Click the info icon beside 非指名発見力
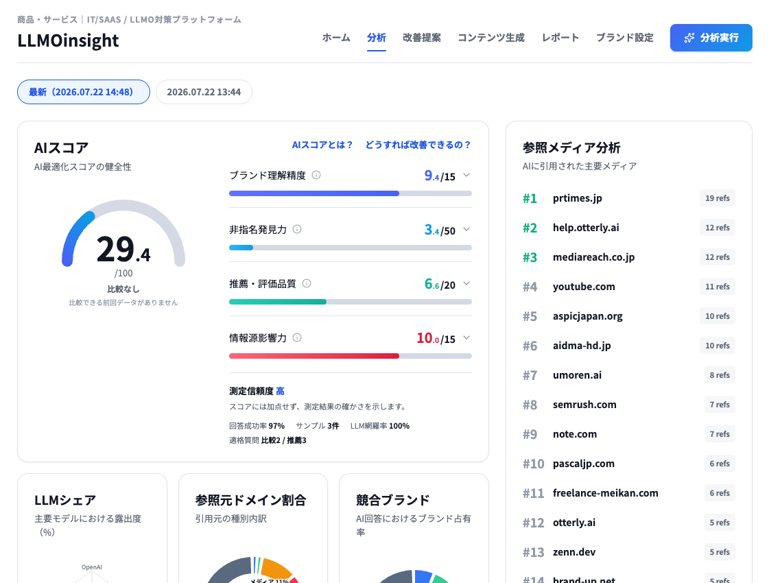The width and height of the screenshot is (769, 583). coord(297,229)
